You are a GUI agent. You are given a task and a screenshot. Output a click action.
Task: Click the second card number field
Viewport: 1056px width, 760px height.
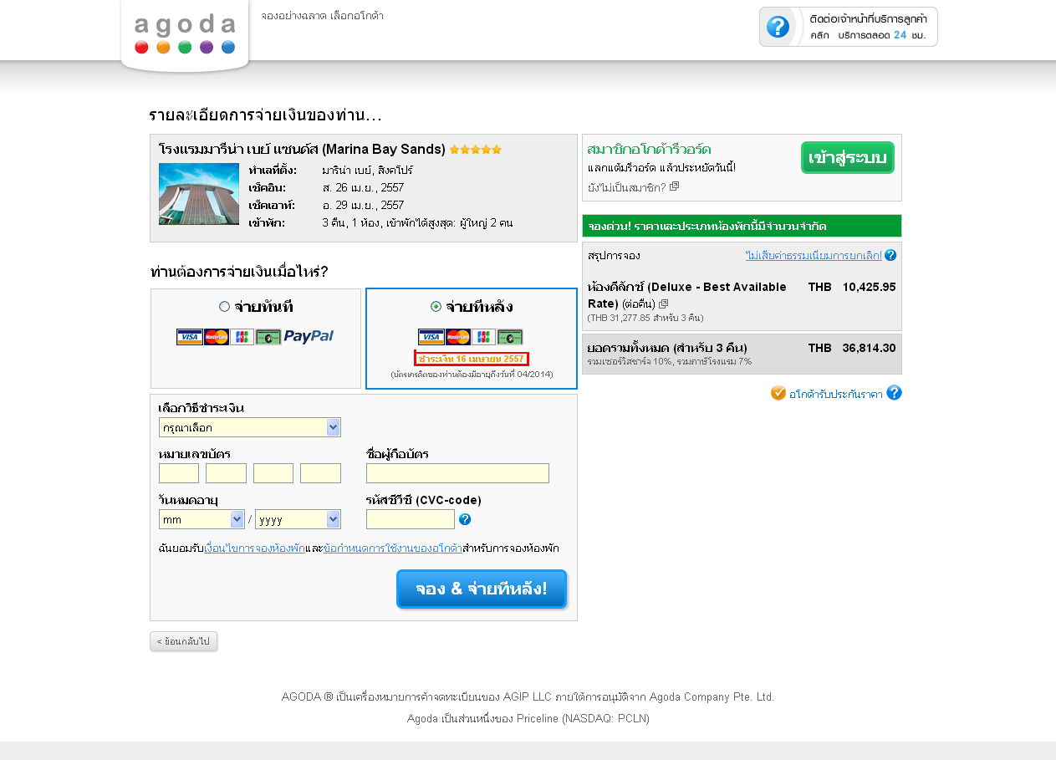coord(226,473)
